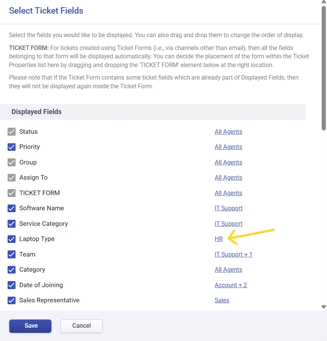Screen dimensions: 327x341
Task: Open the IT Support + 1 link for Team
Action: click(x=233, y=254)
